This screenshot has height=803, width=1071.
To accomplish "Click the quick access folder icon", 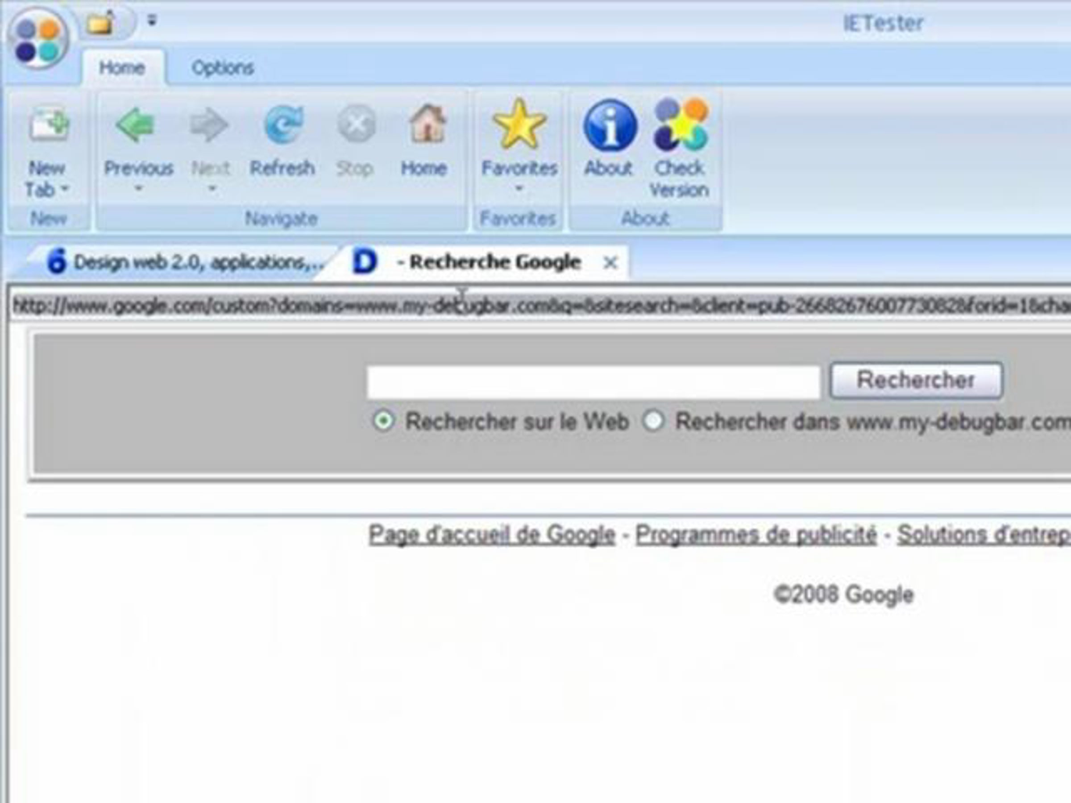I will 101,22.
